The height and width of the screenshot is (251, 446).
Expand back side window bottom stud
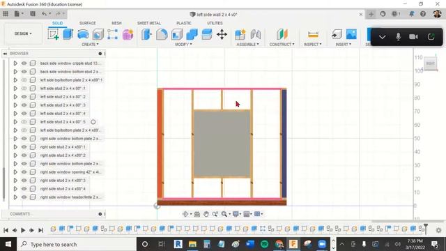click(15, 72)
